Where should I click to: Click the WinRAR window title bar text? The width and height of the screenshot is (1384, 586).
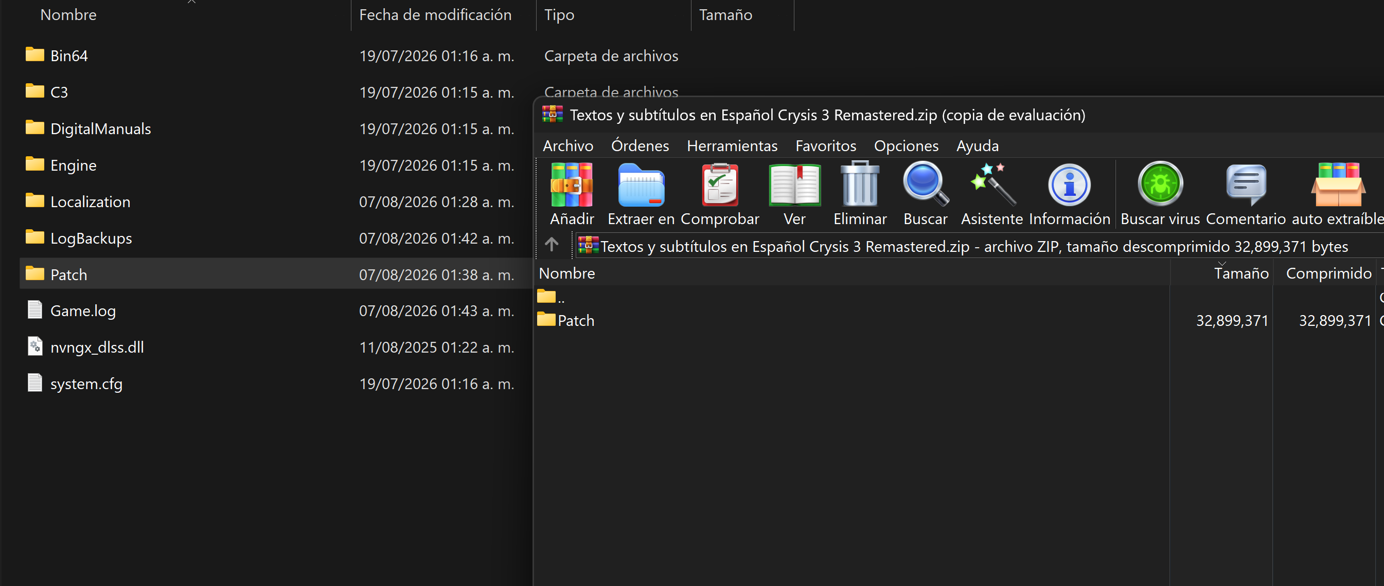[827, 114]
